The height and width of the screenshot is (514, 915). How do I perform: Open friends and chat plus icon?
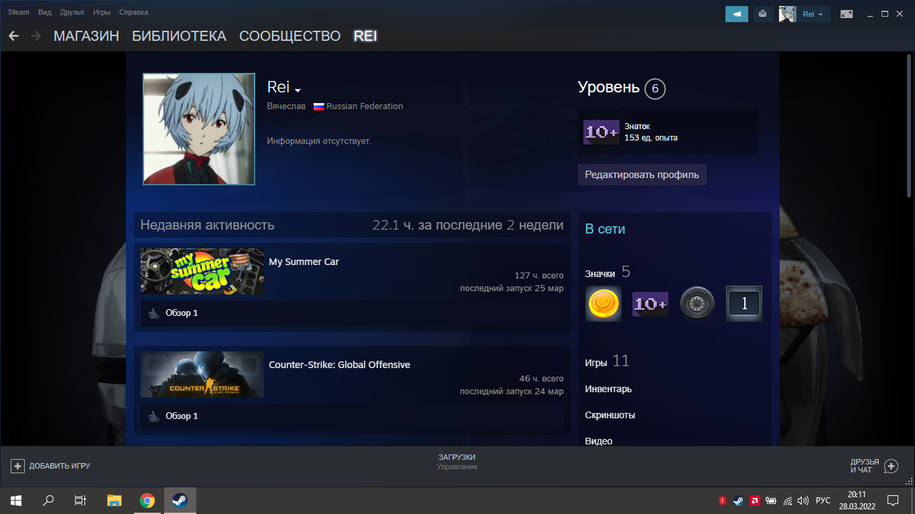point(891,466)
